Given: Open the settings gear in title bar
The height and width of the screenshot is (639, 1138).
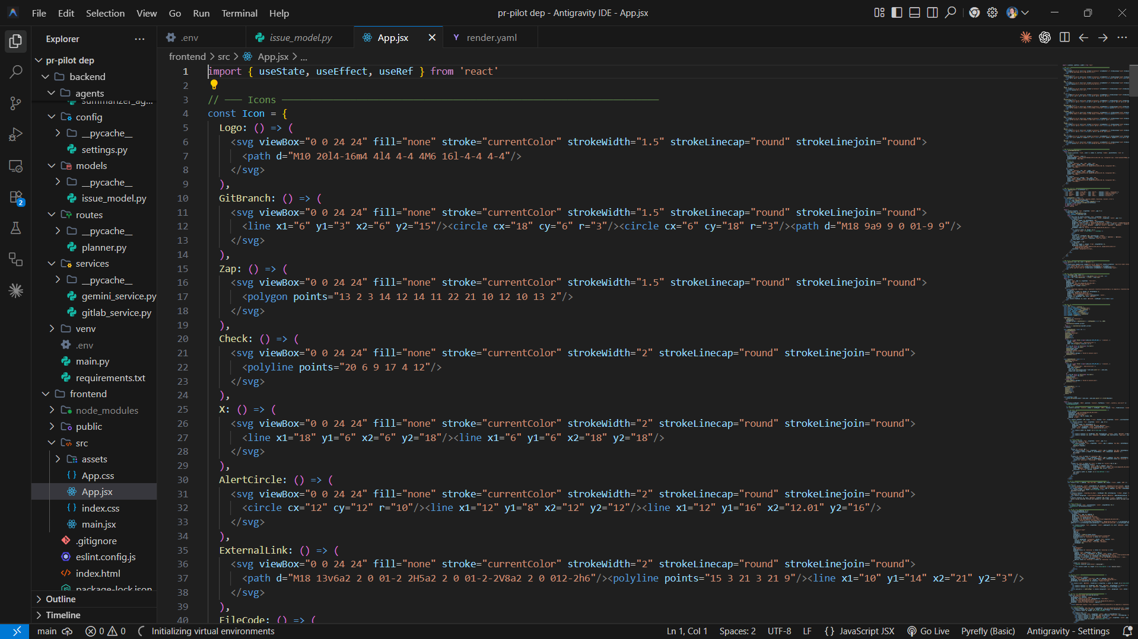Looking at the screenshot, I should pyautogui.click(x=992, y=12).
